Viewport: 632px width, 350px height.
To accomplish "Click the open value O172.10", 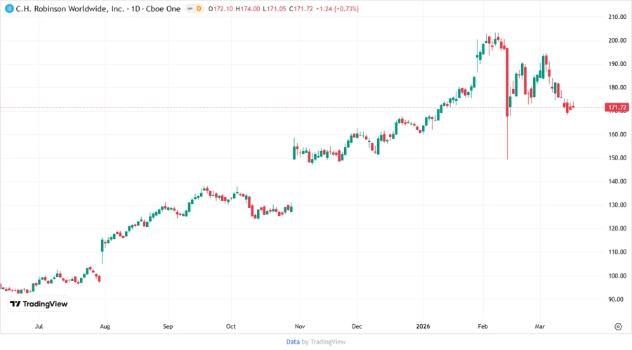I will coord(220,9).
